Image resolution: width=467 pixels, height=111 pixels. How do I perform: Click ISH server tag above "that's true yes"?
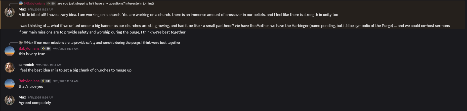[46, 81]
